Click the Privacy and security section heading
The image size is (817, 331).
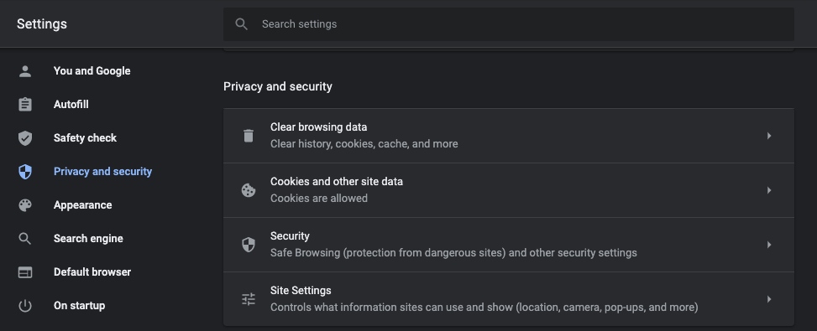pyautogui.click(x=278, y=86)
